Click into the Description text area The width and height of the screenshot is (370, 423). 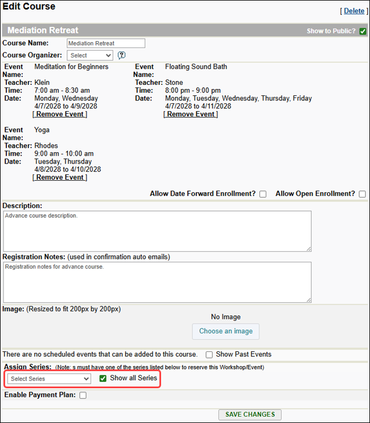(157, 231)
